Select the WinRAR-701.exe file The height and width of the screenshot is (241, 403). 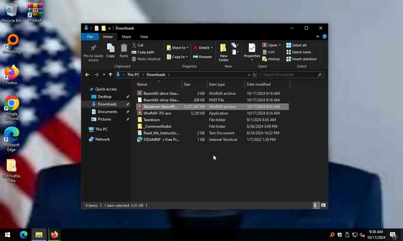(212, 113)
